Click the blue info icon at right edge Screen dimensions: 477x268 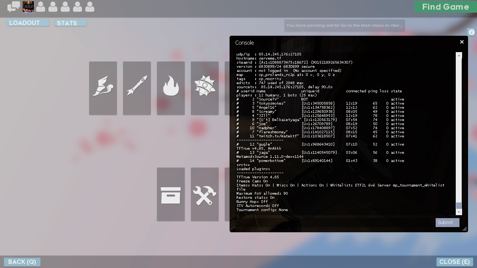[471, 32]
